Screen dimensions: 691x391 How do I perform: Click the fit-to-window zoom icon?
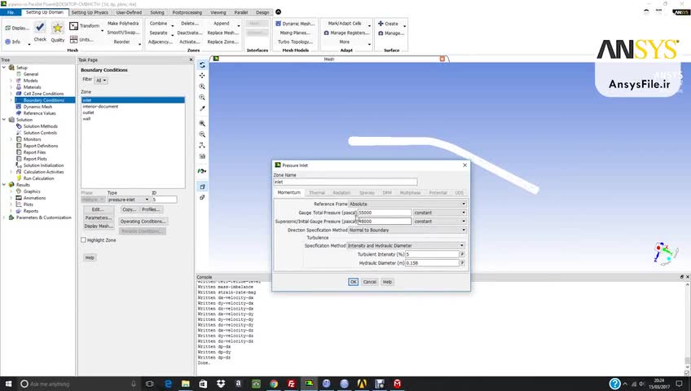pos(202,124)
